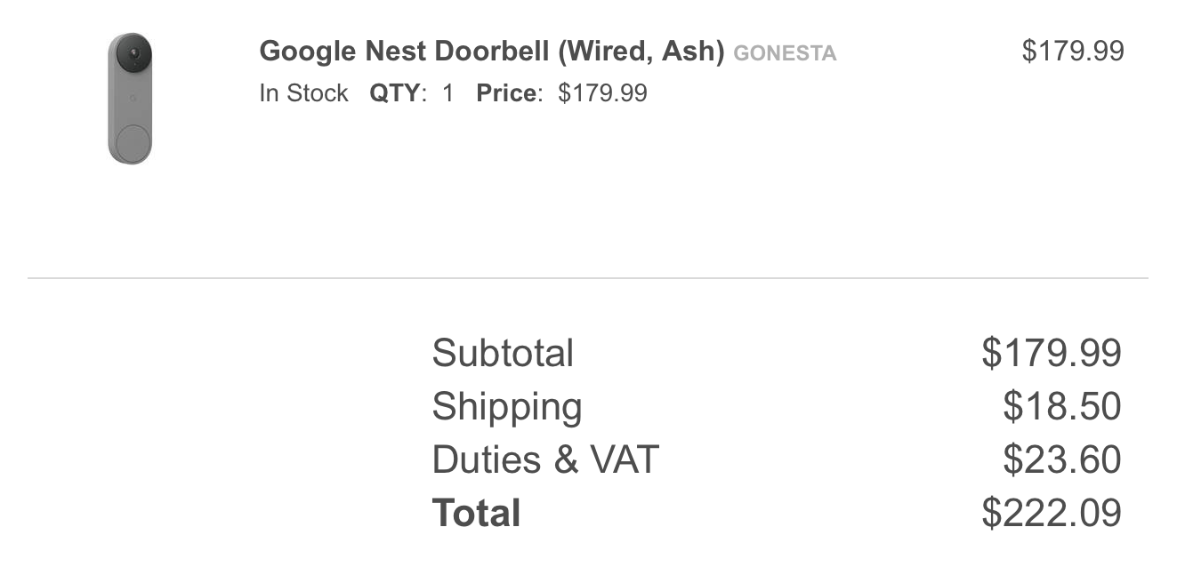Click the item line total at top right
This screenshot has width=1177, height=567.
[x=1072, y=52]
